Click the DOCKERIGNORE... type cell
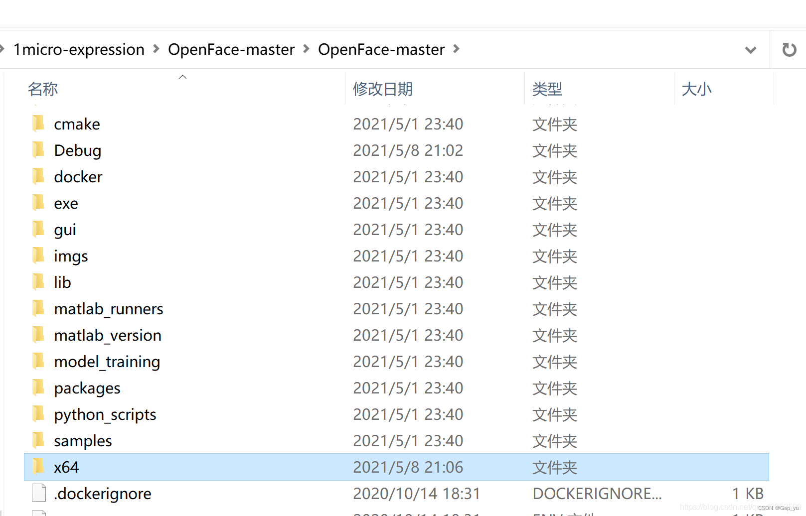This screenshot has width=806, height=516. coord(597,494)
